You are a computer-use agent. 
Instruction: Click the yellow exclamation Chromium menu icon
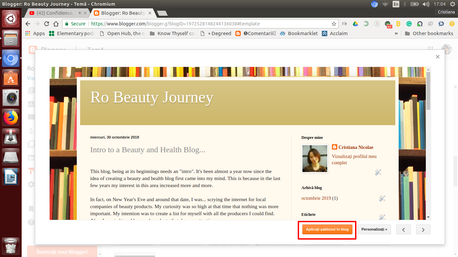pyautogui.click(x=451, y=24)
